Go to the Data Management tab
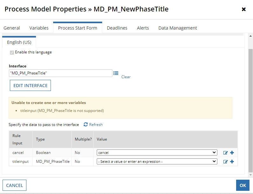The image size is (253, 194). point(178,28)
